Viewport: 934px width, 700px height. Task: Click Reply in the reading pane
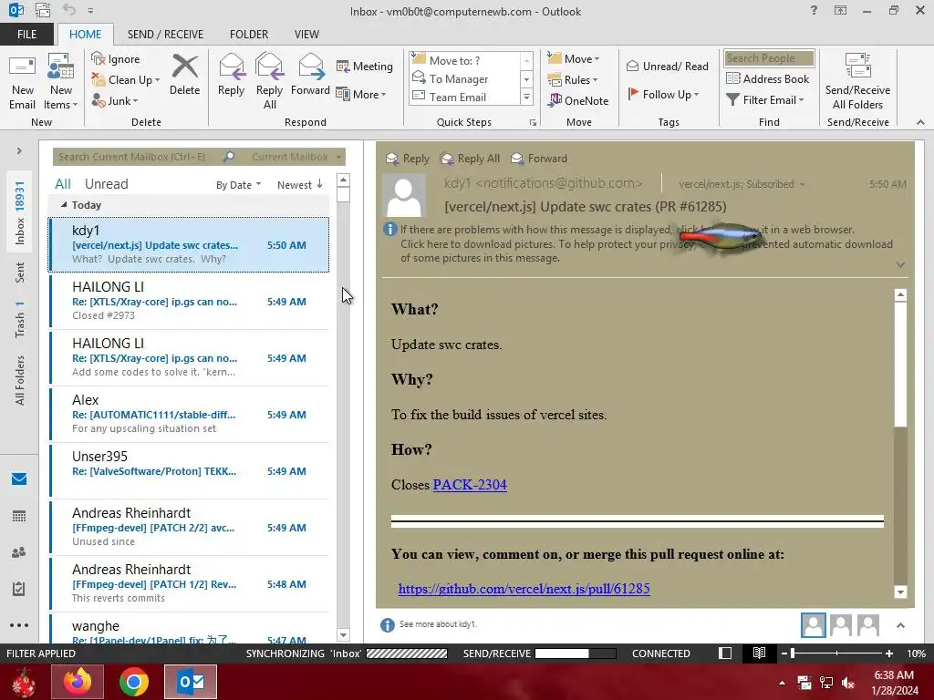pyautogui.click(x=408, y=159)
